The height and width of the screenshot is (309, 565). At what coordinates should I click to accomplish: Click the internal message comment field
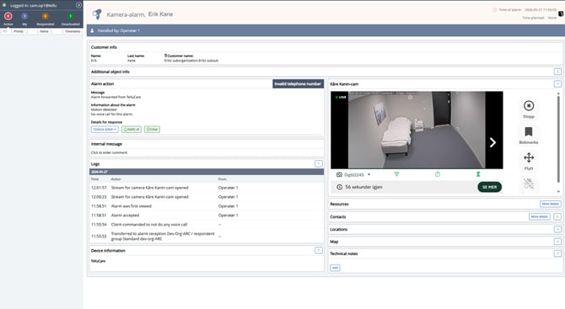point(206,152)
